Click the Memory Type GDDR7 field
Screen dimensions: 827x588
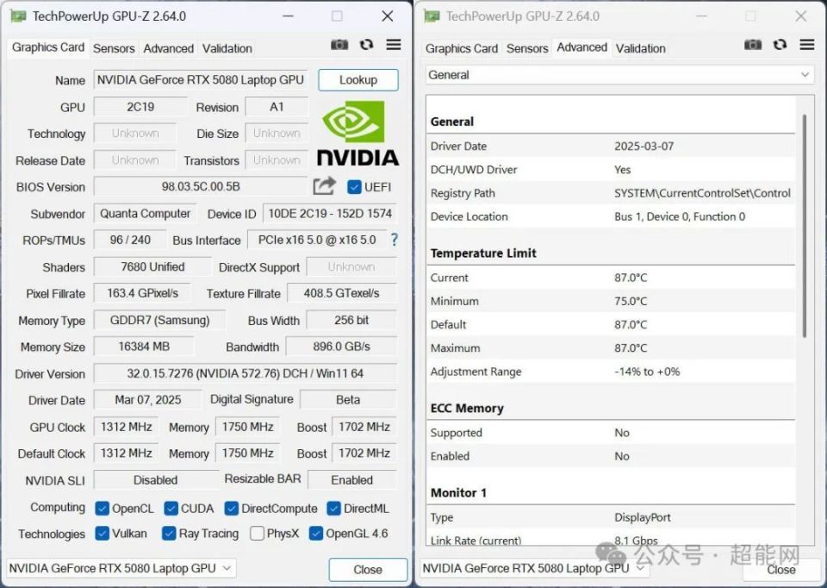(x=159, y=320)
